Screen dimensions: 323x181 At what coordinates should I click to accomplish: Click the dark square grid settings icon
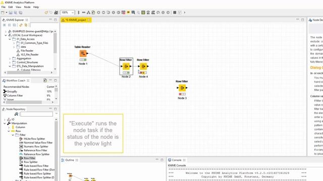tap(175, 13)
